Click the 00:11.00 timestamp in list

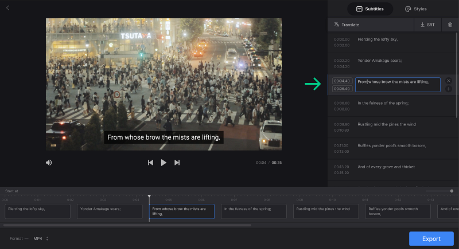click(341, 145)
